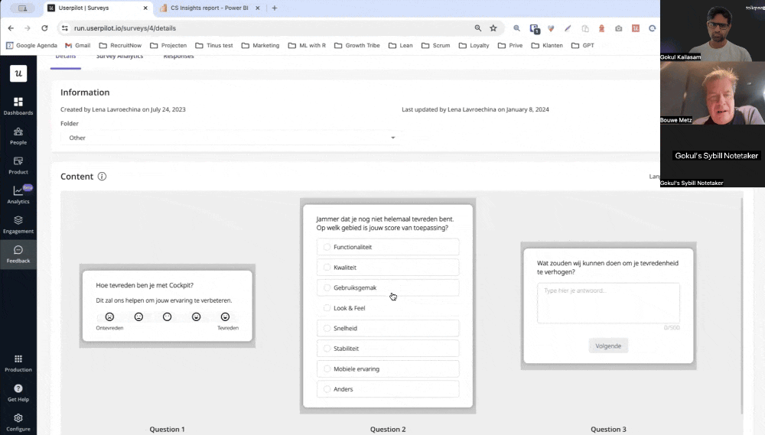765x435 pixels.
Task: Switch to the Survey Analytics tab
Action: [x=119, y=57]
